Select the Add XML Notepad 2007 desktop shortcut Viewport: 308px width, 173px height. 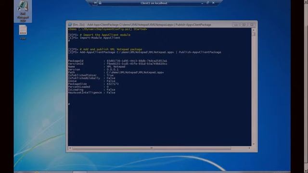point(23,11)
